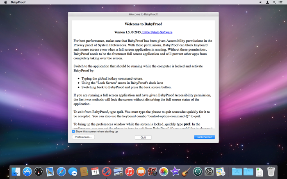Open Time Machine clock icon
The image size is (287, 179).
pyautogui.click(x=198, y=172)
